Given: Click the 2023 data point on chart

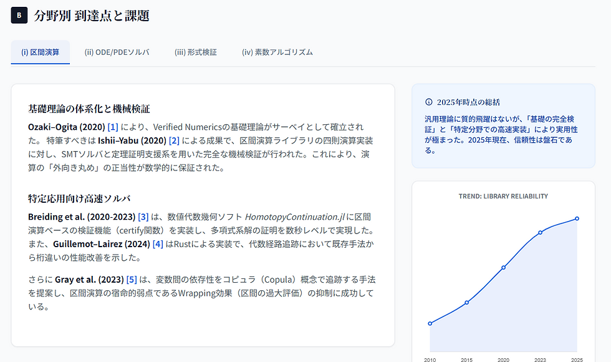Looking at the screenshot, I should point(540,232).
